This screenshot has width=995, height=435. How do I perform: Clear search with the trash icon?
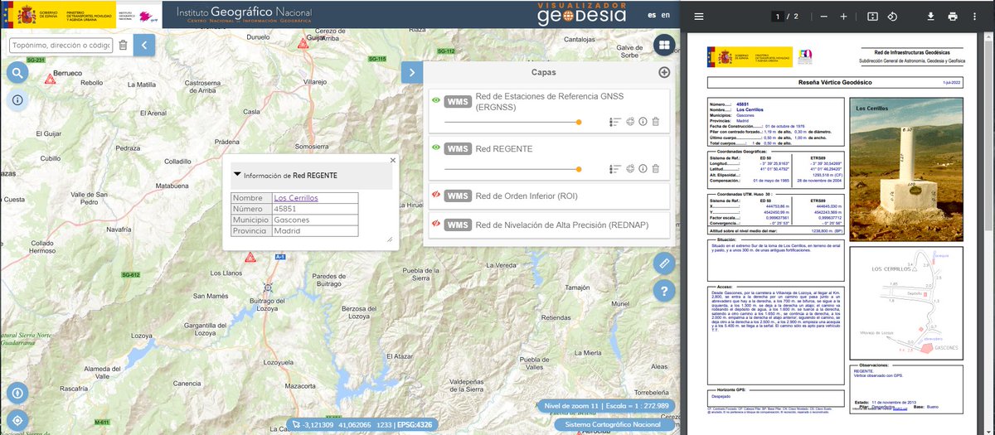click(x=124, y=45)
